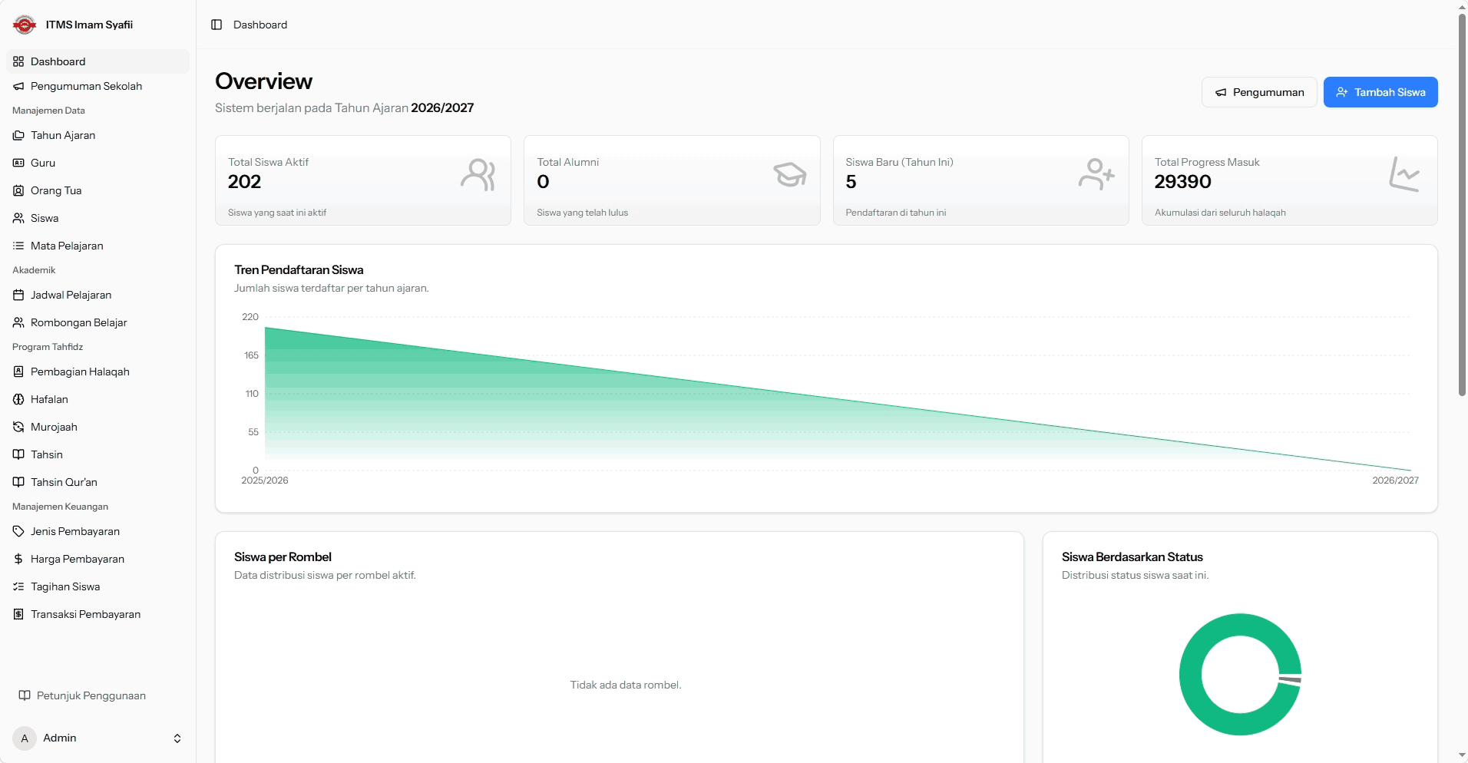
Task: Click the graduation cap icon in Total Alumni card
Action: [x=789, y=175]
